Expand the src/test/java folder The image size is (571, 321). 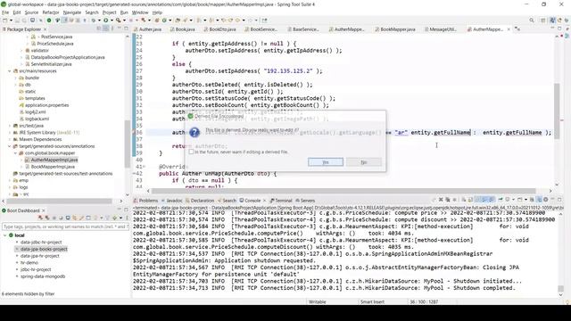[x=10, y=126]
